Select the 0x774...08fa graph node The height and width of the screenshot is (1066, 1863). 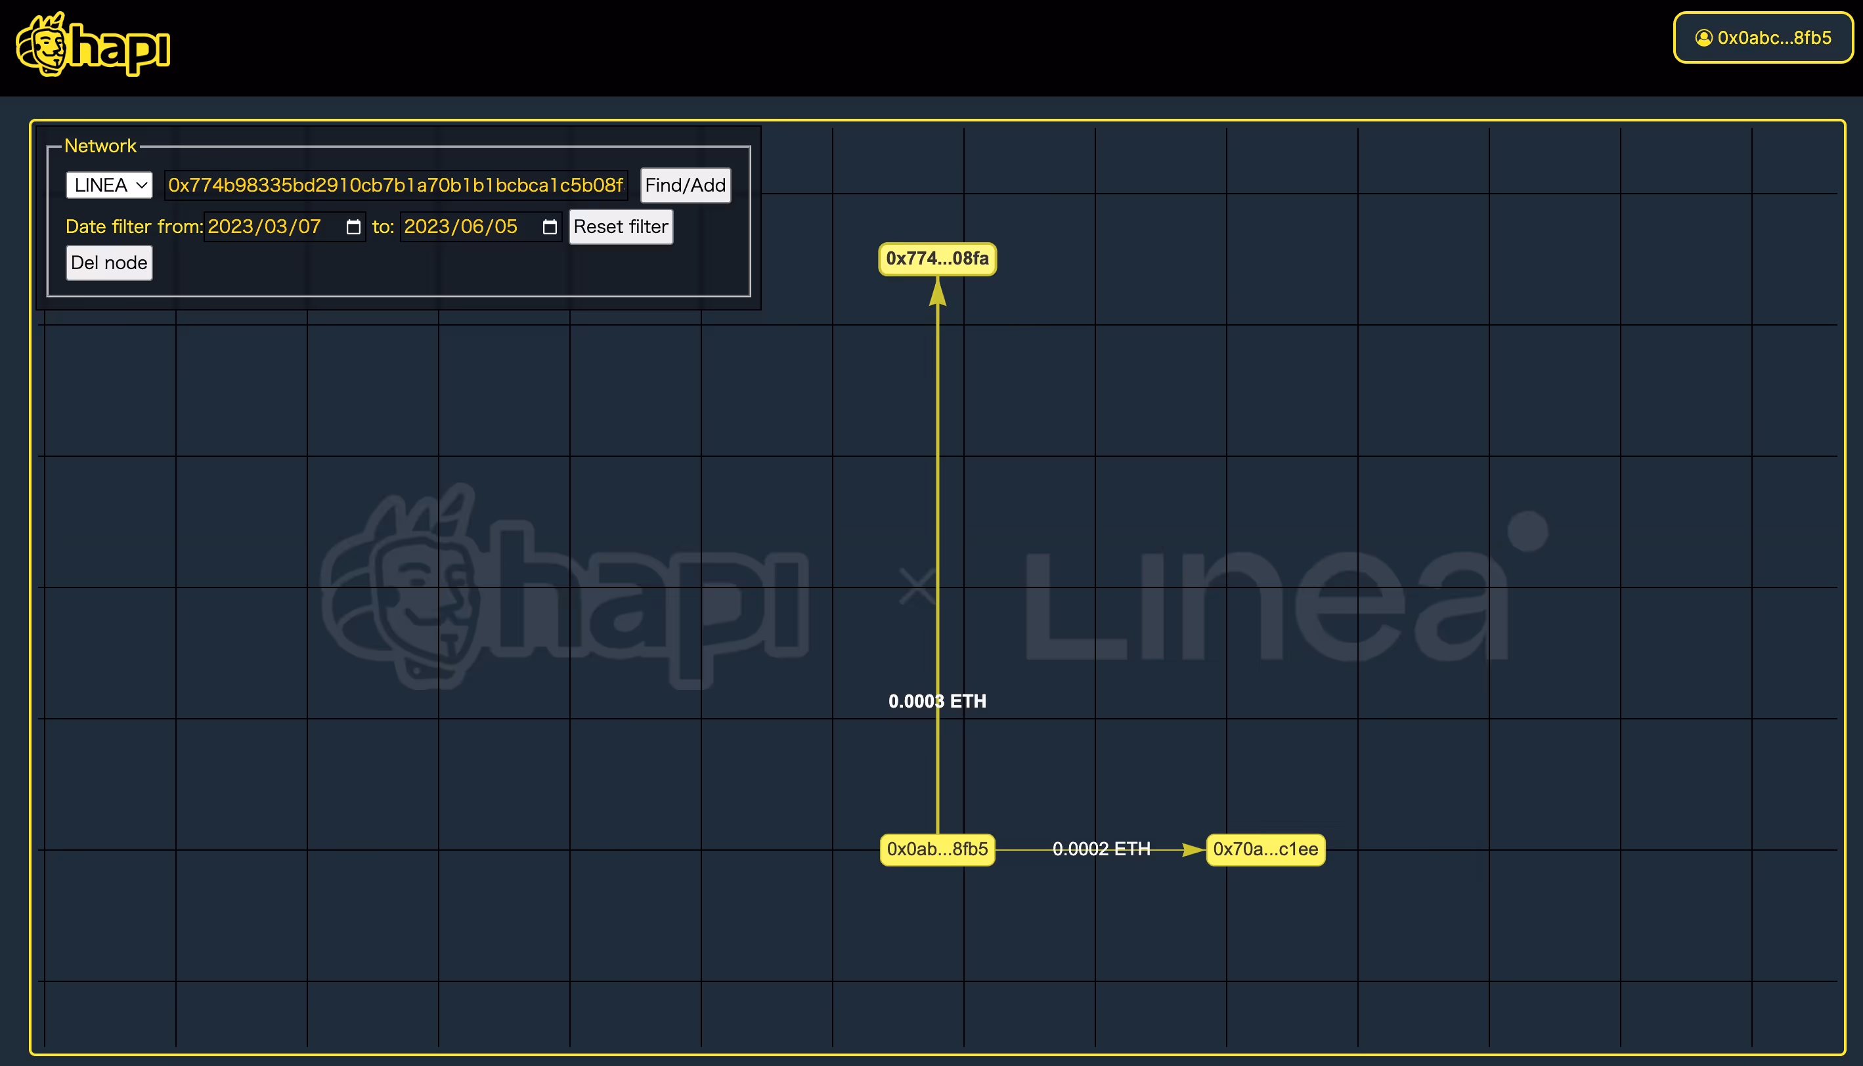click(937, 259)
